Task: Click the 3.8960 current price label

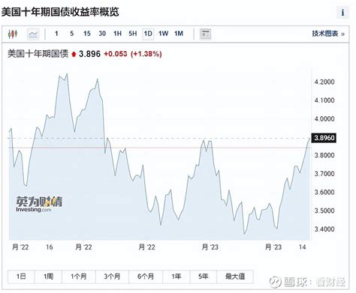Action: [324, 138]
